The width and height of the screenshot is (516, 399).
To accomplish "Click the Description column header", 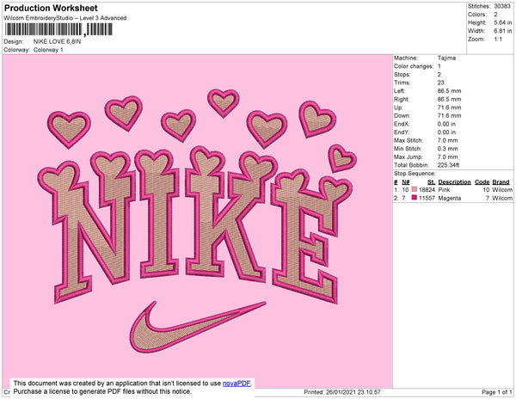I will [453, 182].
